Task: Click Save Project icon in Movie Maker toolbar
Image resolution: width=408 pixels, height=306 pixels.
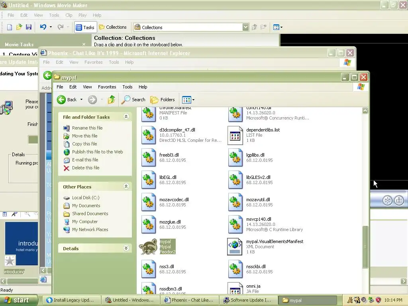Action: 29,27
